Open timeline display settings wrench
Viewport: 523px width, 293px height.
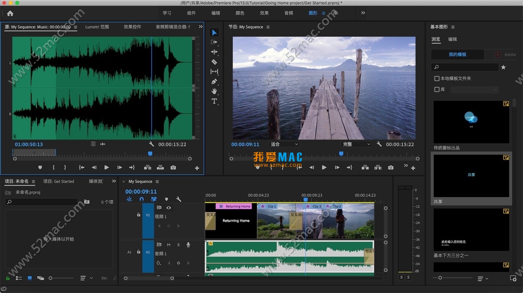[179, 199]
